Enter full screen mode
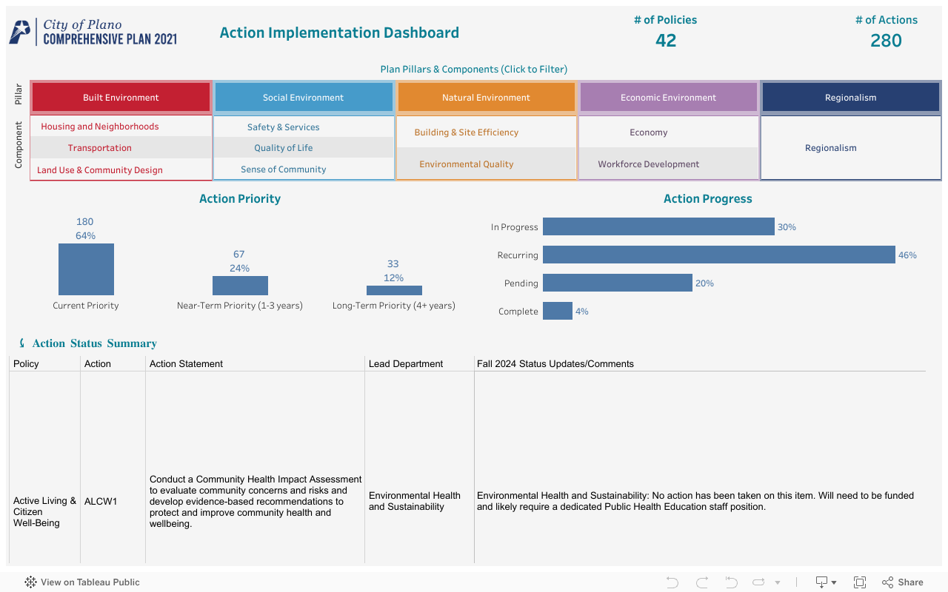This screenshot has width=948, height=592. (859, 582)
